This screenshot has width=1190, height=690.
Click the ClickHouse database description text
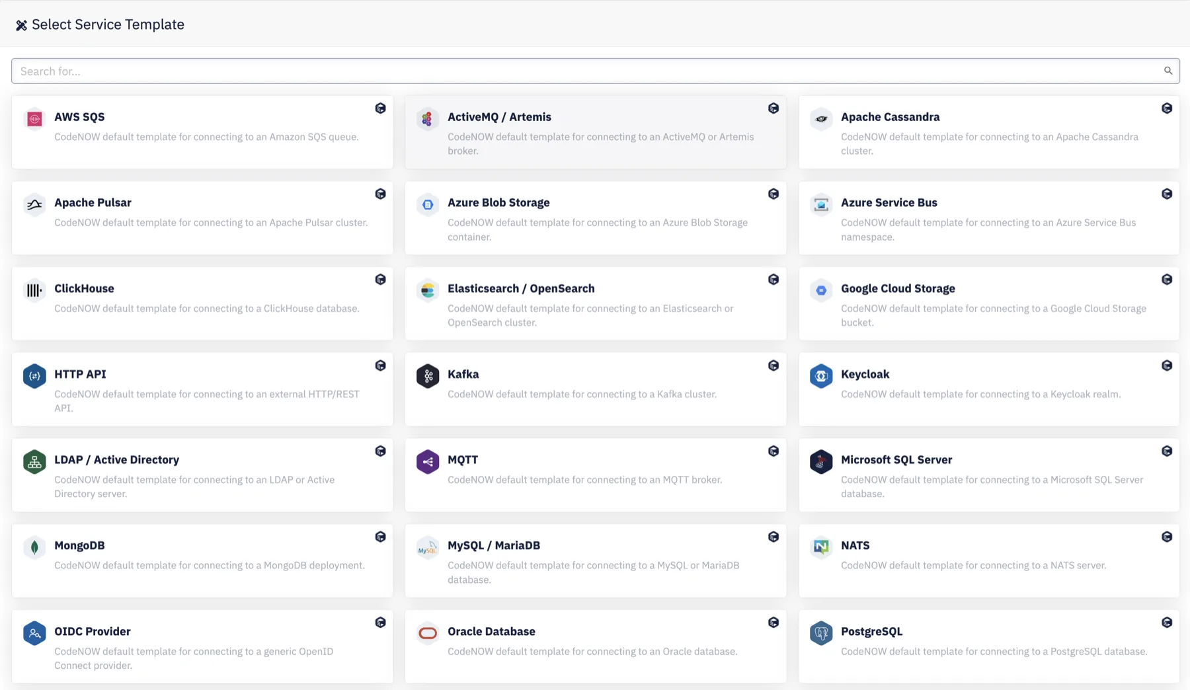(207, 309)
